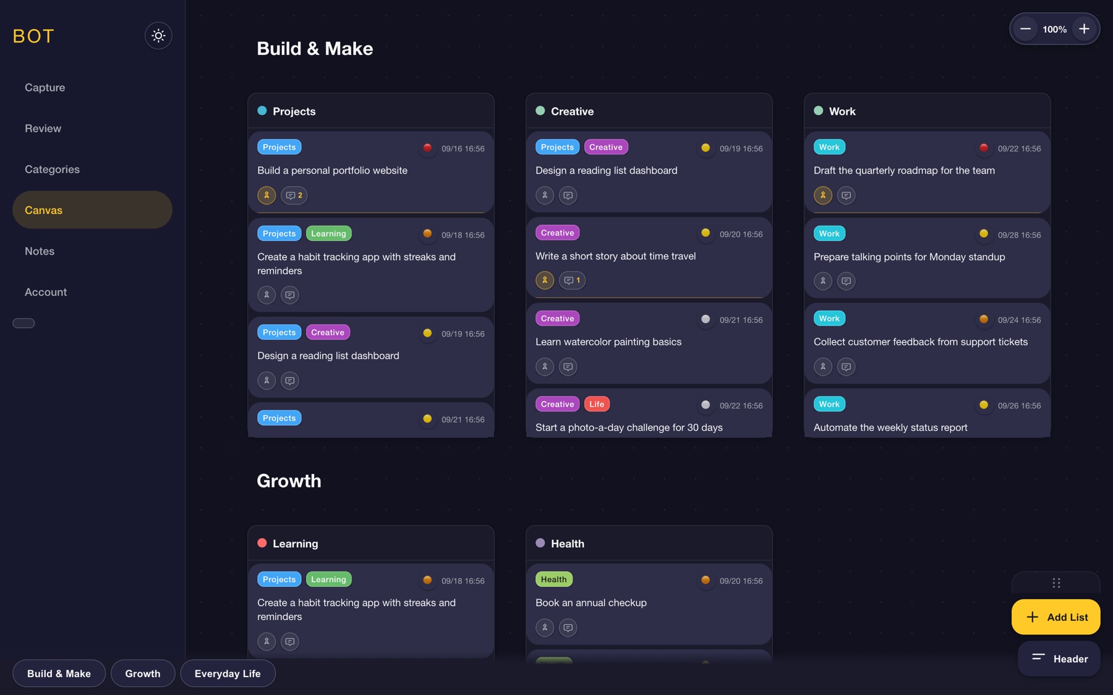Click the Life tag on the photo-a-day card
The width and height of the screenshot is (1113, 695).
tap(597, 404)
